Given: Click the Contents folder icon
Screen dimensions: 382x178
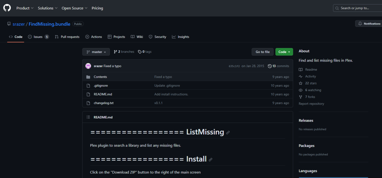Looking at the screenshot, I should [x=88, y=77].
